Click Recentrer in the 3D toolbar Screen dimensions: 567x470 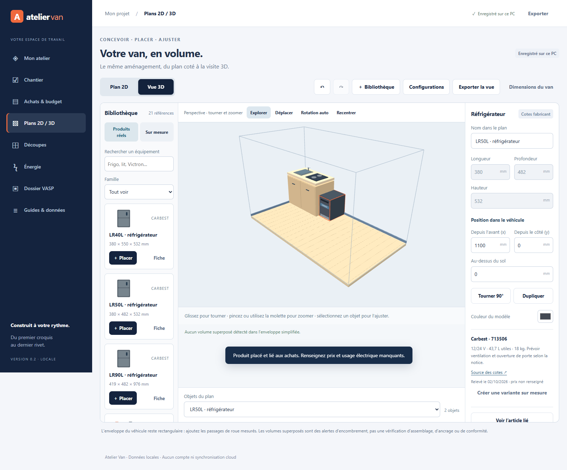346,112
